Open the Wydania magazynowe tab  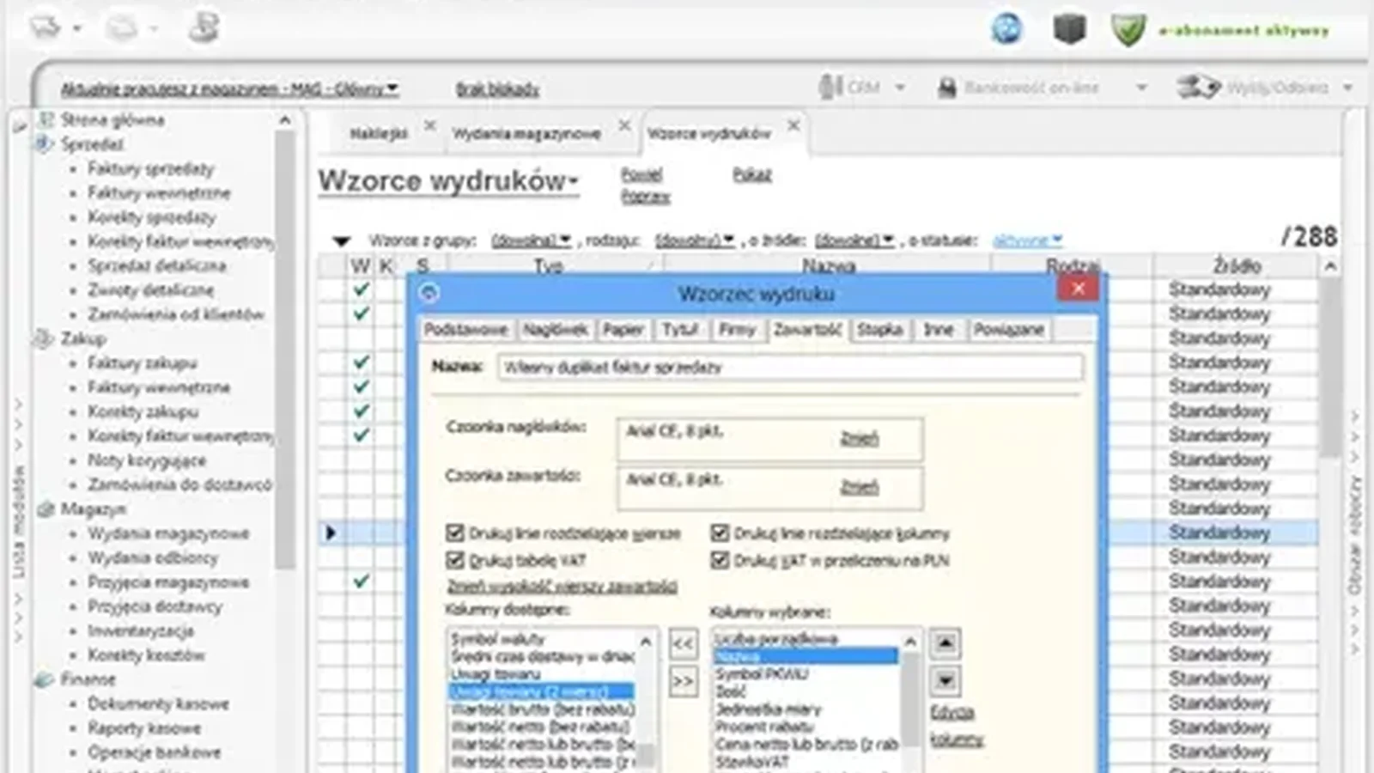coord(526,133)
